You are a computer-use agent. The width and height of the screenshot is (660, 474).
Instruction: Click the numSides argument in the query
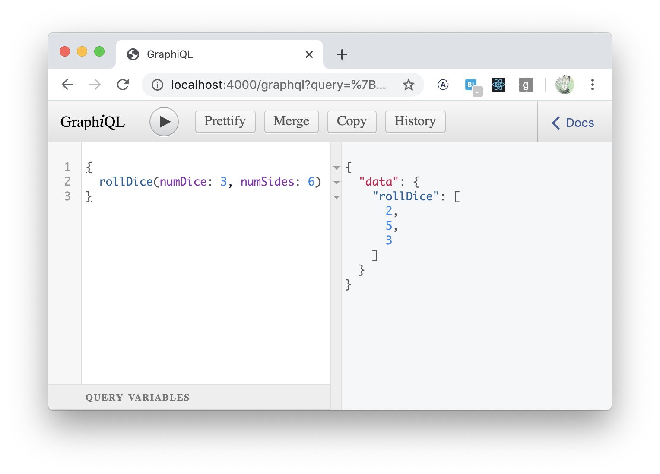click(x=267, y=182)
